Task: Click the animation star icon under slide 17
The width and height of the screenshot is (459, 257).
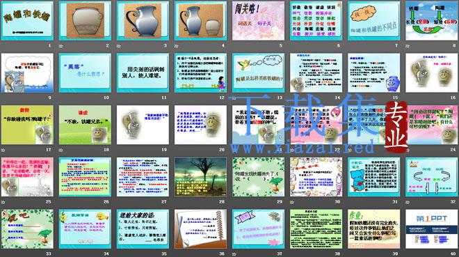Action: pos(3,150)
